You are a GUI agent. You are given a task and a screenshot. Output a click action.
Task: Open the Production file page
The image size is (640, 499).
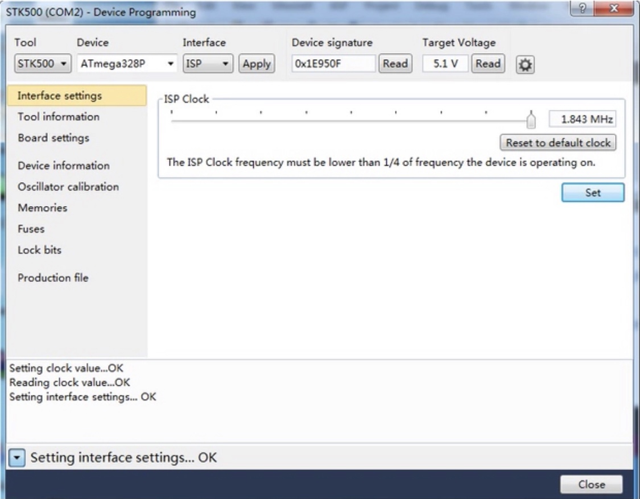[53, 278]
